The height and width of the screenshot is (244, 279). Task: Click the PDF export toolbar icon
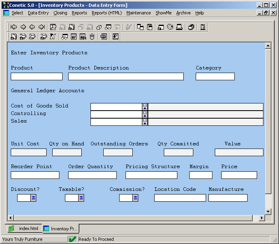tap(104, 37)
